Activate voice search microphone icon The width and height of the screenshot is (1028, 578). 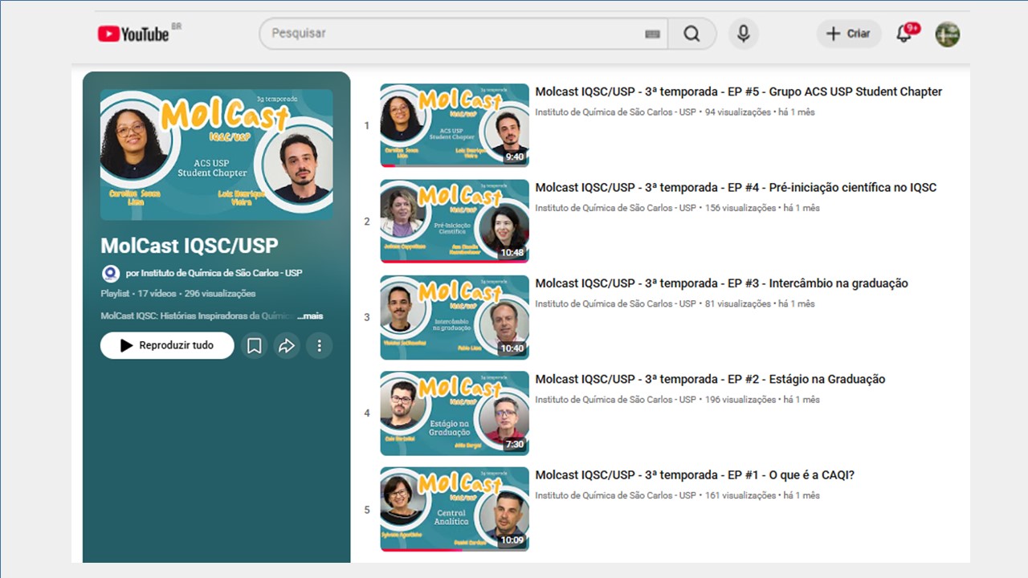(744, 34)
